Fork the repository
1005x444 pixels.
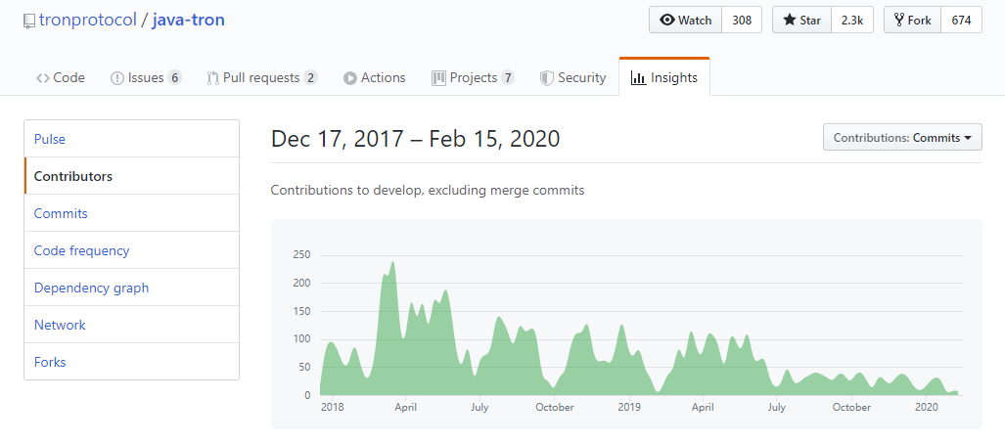[913, 20]
